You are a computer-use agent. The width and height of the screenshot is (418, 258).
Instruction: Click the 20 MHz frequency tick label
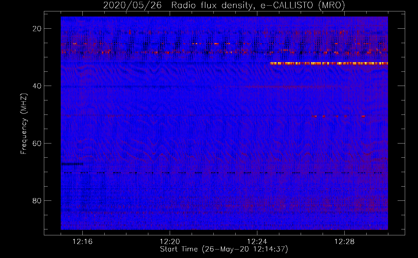[37, 29]
